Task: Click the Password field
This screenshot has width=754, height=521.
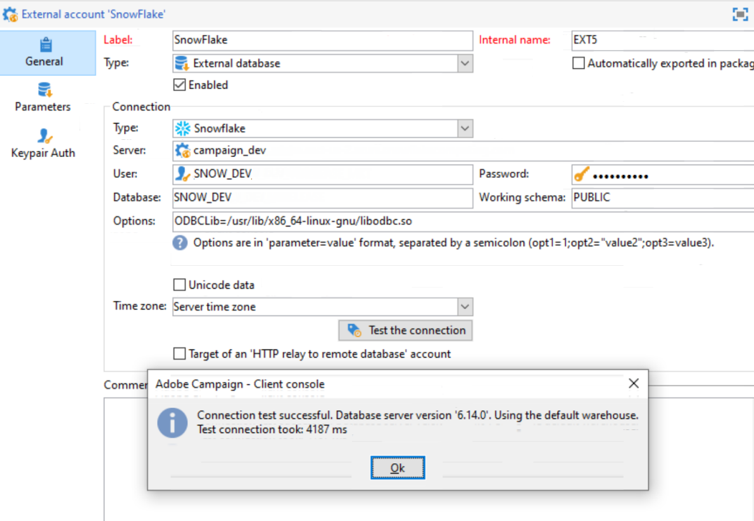Action: click(x=663, y=174)
